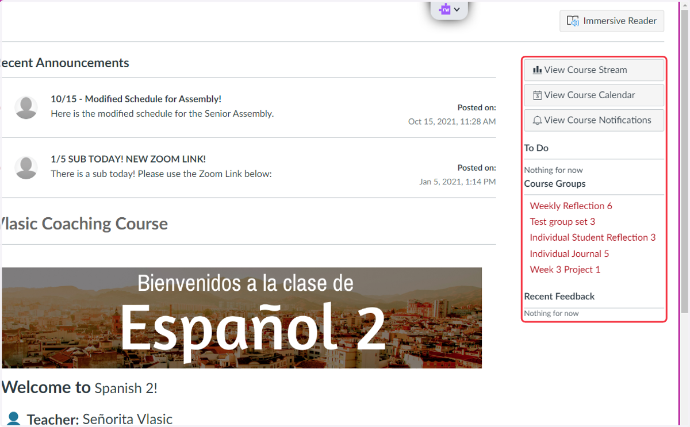Click the Español 2 welcome banner image
Screen dimensions: 690x427
click(241, 318)
